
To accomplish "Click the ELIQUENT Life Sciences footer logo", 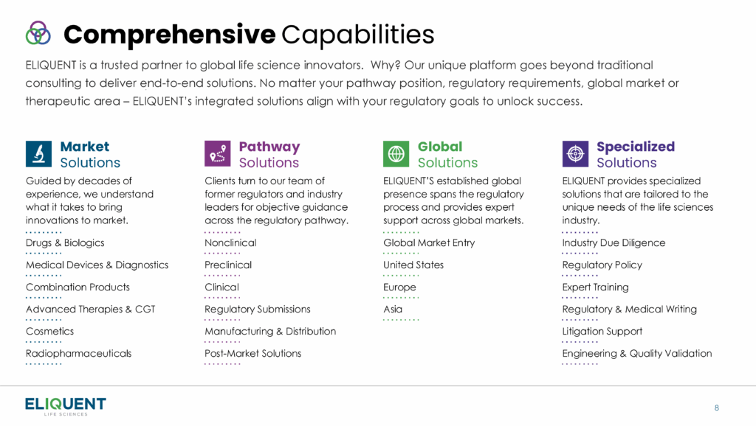I will [x=66, y=407].
